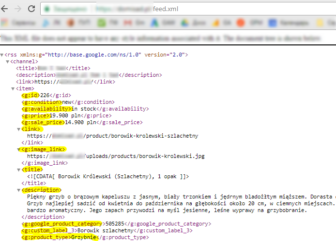Collapse the g:image_link node
This screenshot has height=241, width=336.
(19, 150)
